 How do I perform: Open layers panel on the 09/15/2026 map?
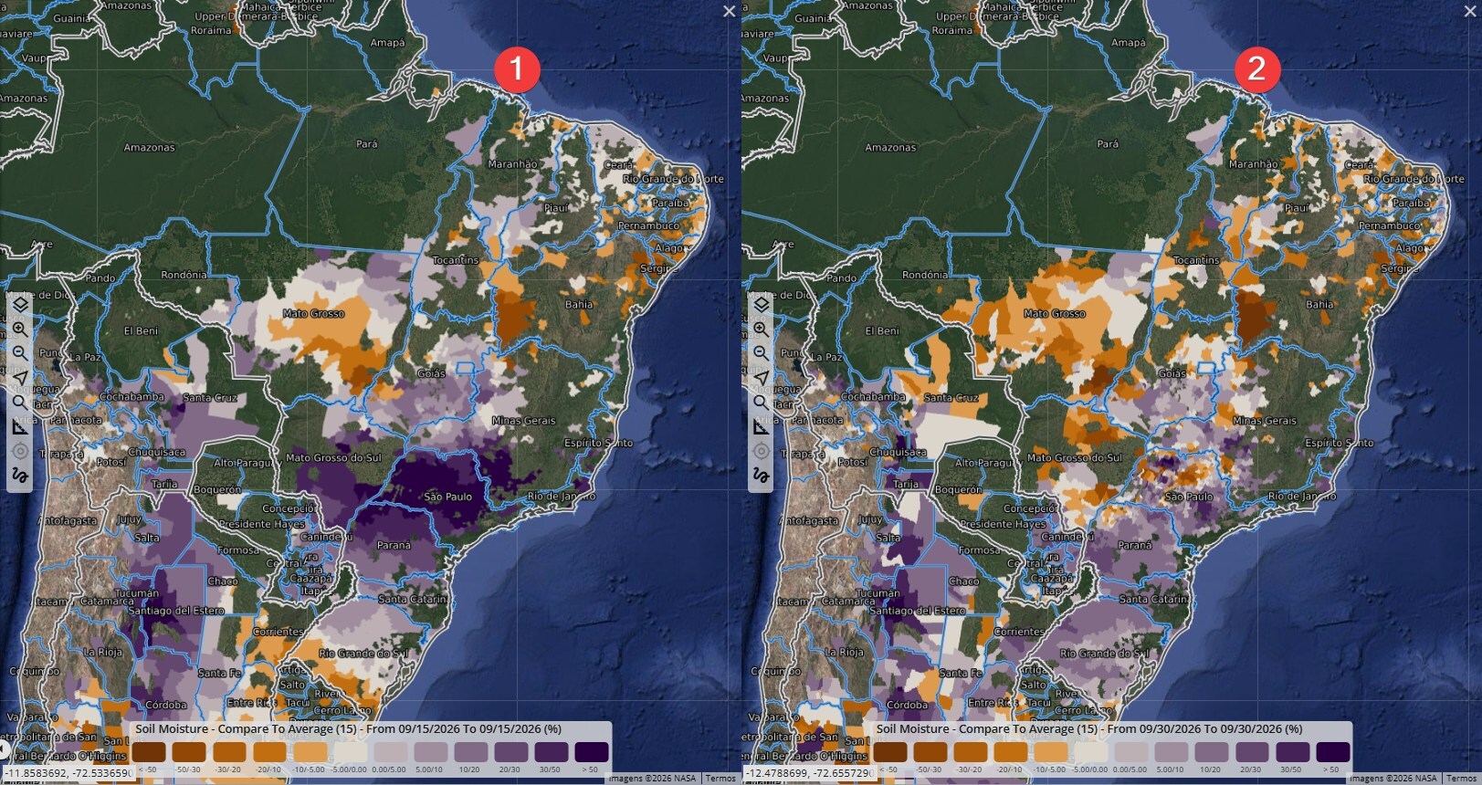(x=19, y=304)
